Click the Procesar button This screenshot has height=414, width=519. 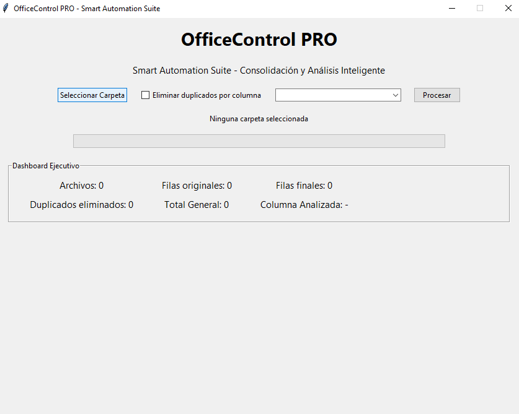[437, 95]
